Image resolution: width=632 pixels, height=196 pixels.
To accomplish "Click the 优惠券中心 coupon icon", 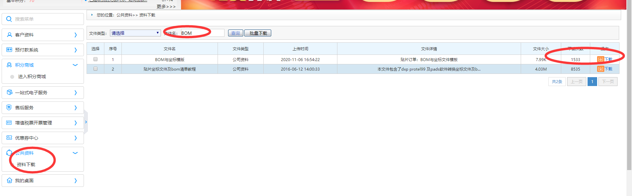I will 9,138.
